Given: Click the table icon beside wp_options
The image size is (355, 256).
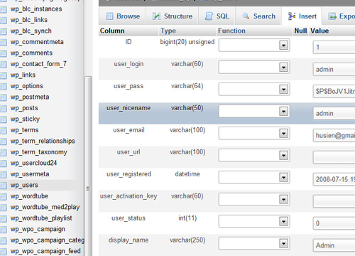Looking at the screenshot, I should [3, 87].
